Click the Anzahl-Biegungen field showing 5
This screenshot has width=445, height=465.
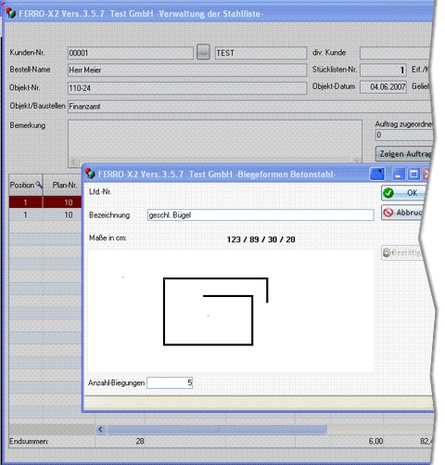point(170,382)
